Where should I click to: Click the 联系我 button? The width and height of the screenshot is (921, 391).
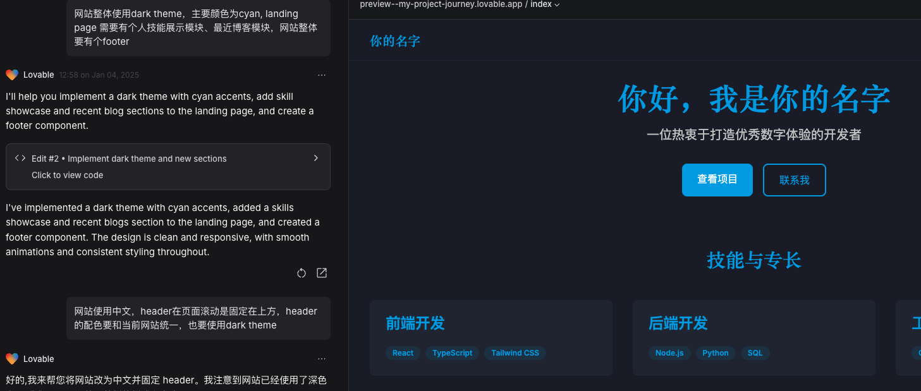click(794, 179)
